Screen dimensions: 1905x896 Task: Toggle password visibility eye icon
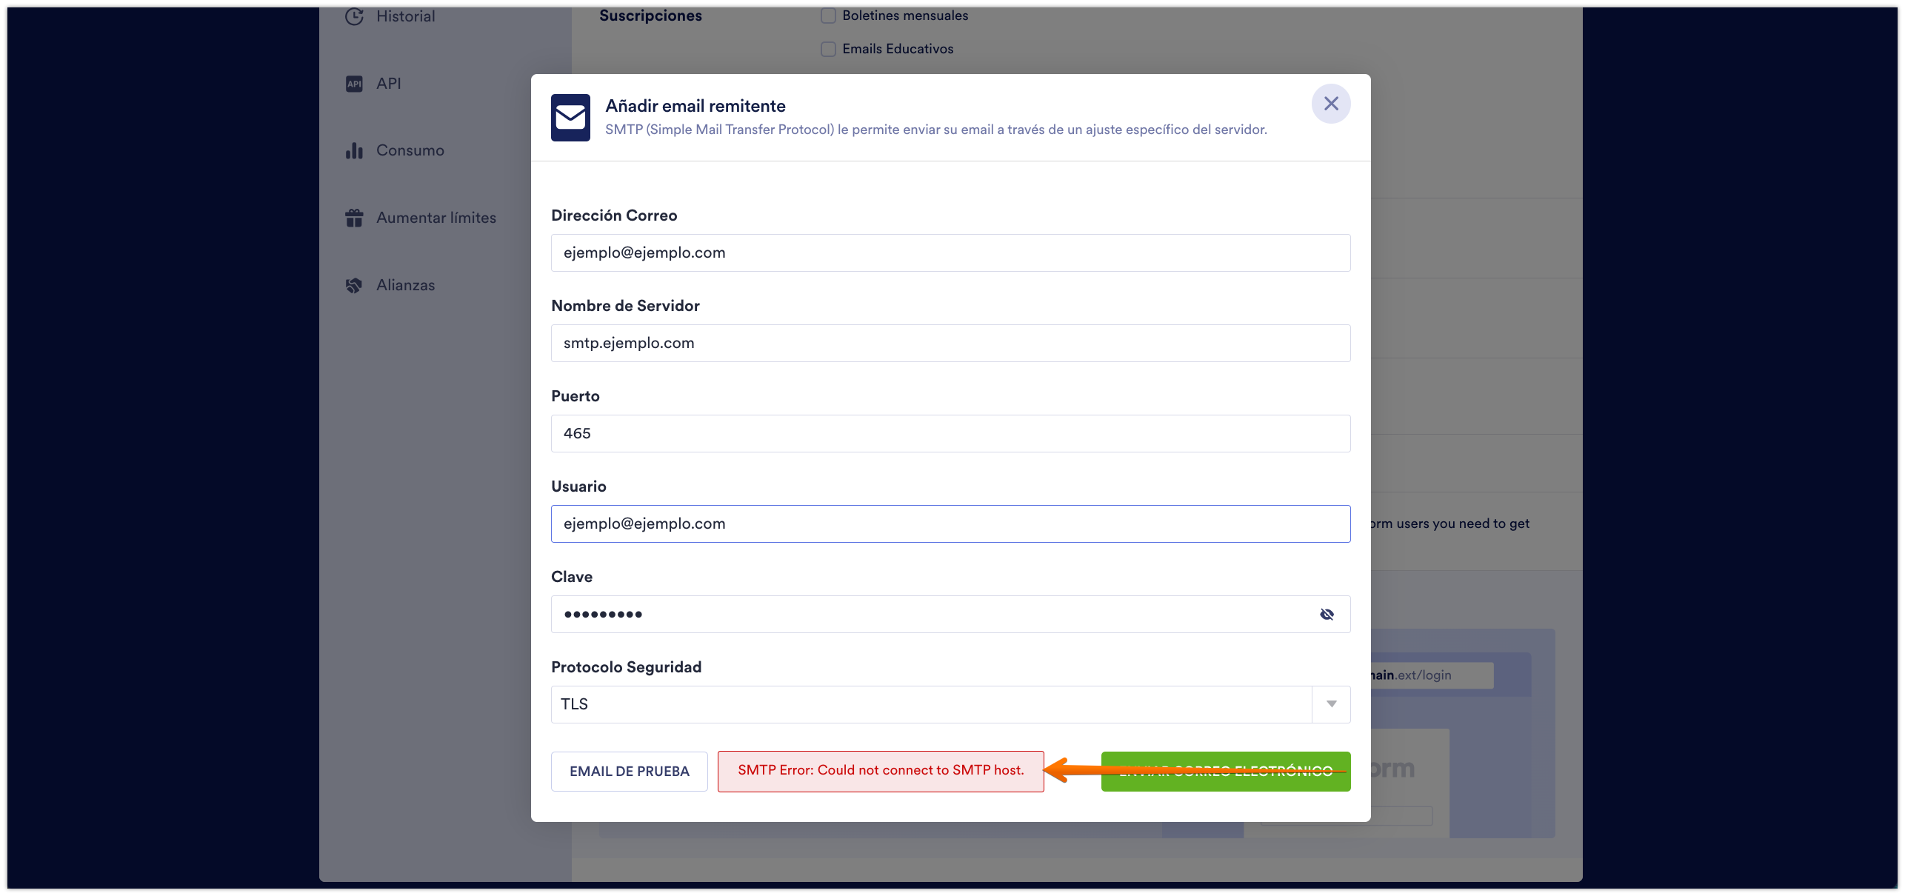(x=1327, y=615)
